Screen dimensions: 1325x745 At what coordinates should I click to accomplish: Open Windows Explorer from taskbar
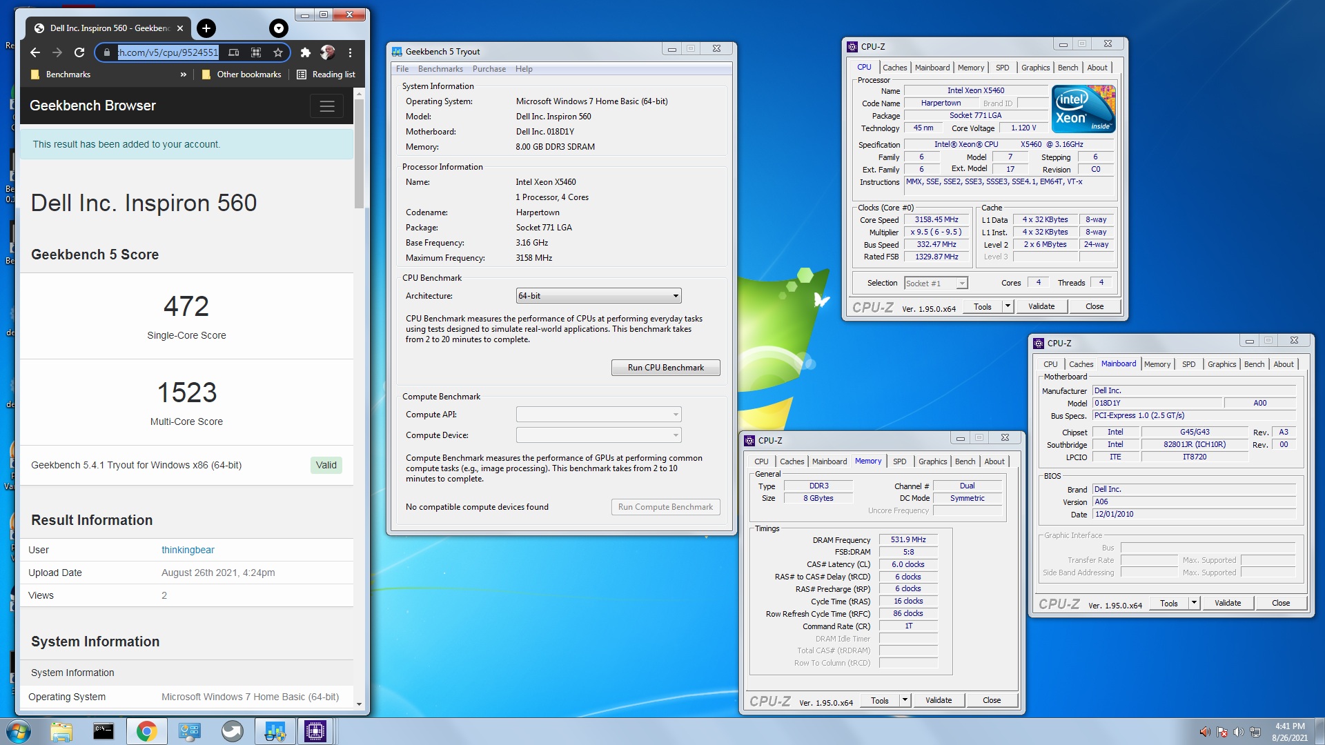point(61,731)
